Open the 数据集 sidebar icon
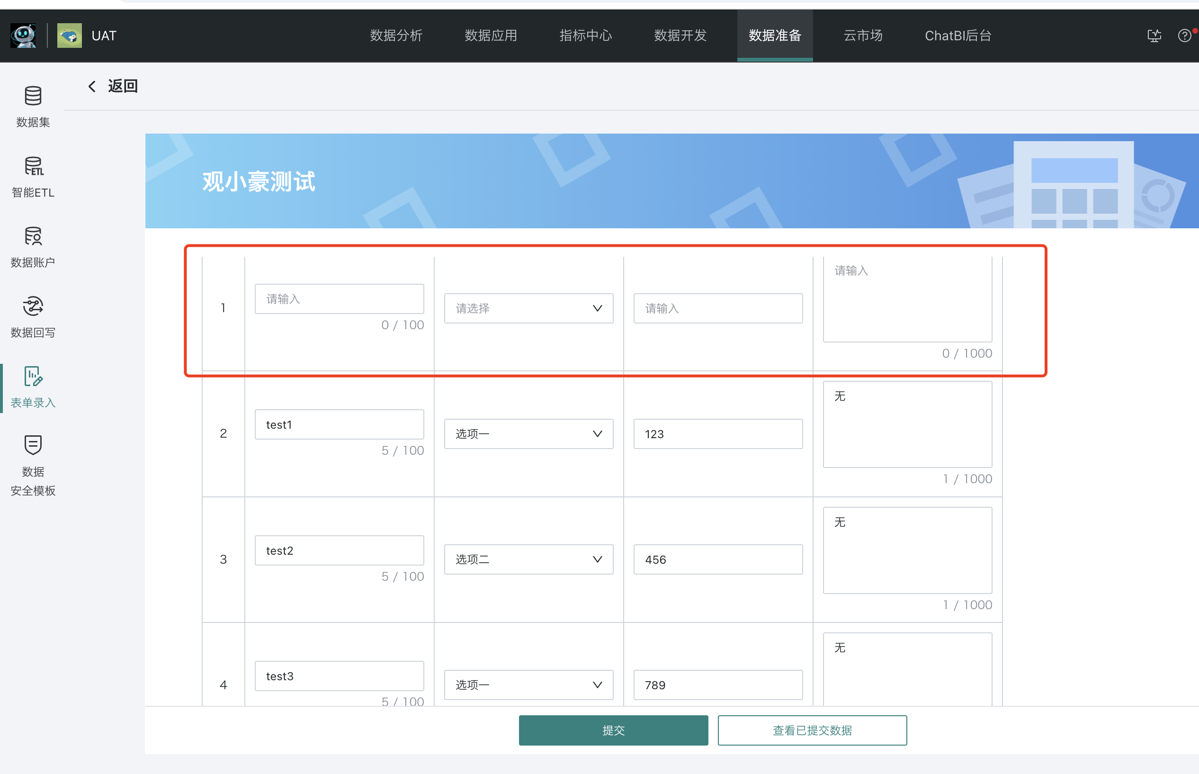Image resolution: width=1199 pixels, height=774 pixels. click(33, 106)
